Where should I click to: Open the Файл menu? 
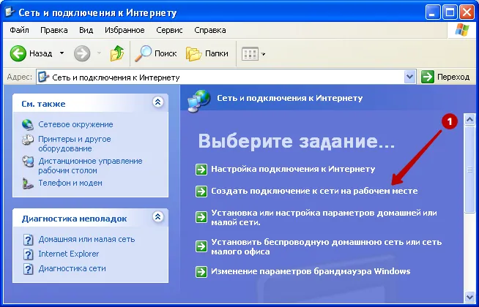coord(19,30)
